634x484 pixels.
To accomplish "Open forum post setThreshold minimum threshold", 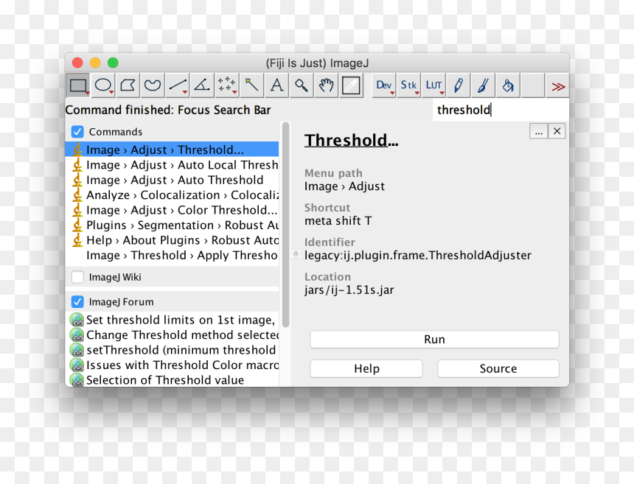I will [x=172, y=350].
